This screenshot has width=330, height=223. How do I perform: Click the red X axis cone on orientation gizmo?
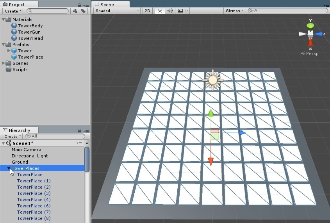click(x=310, y=42)
